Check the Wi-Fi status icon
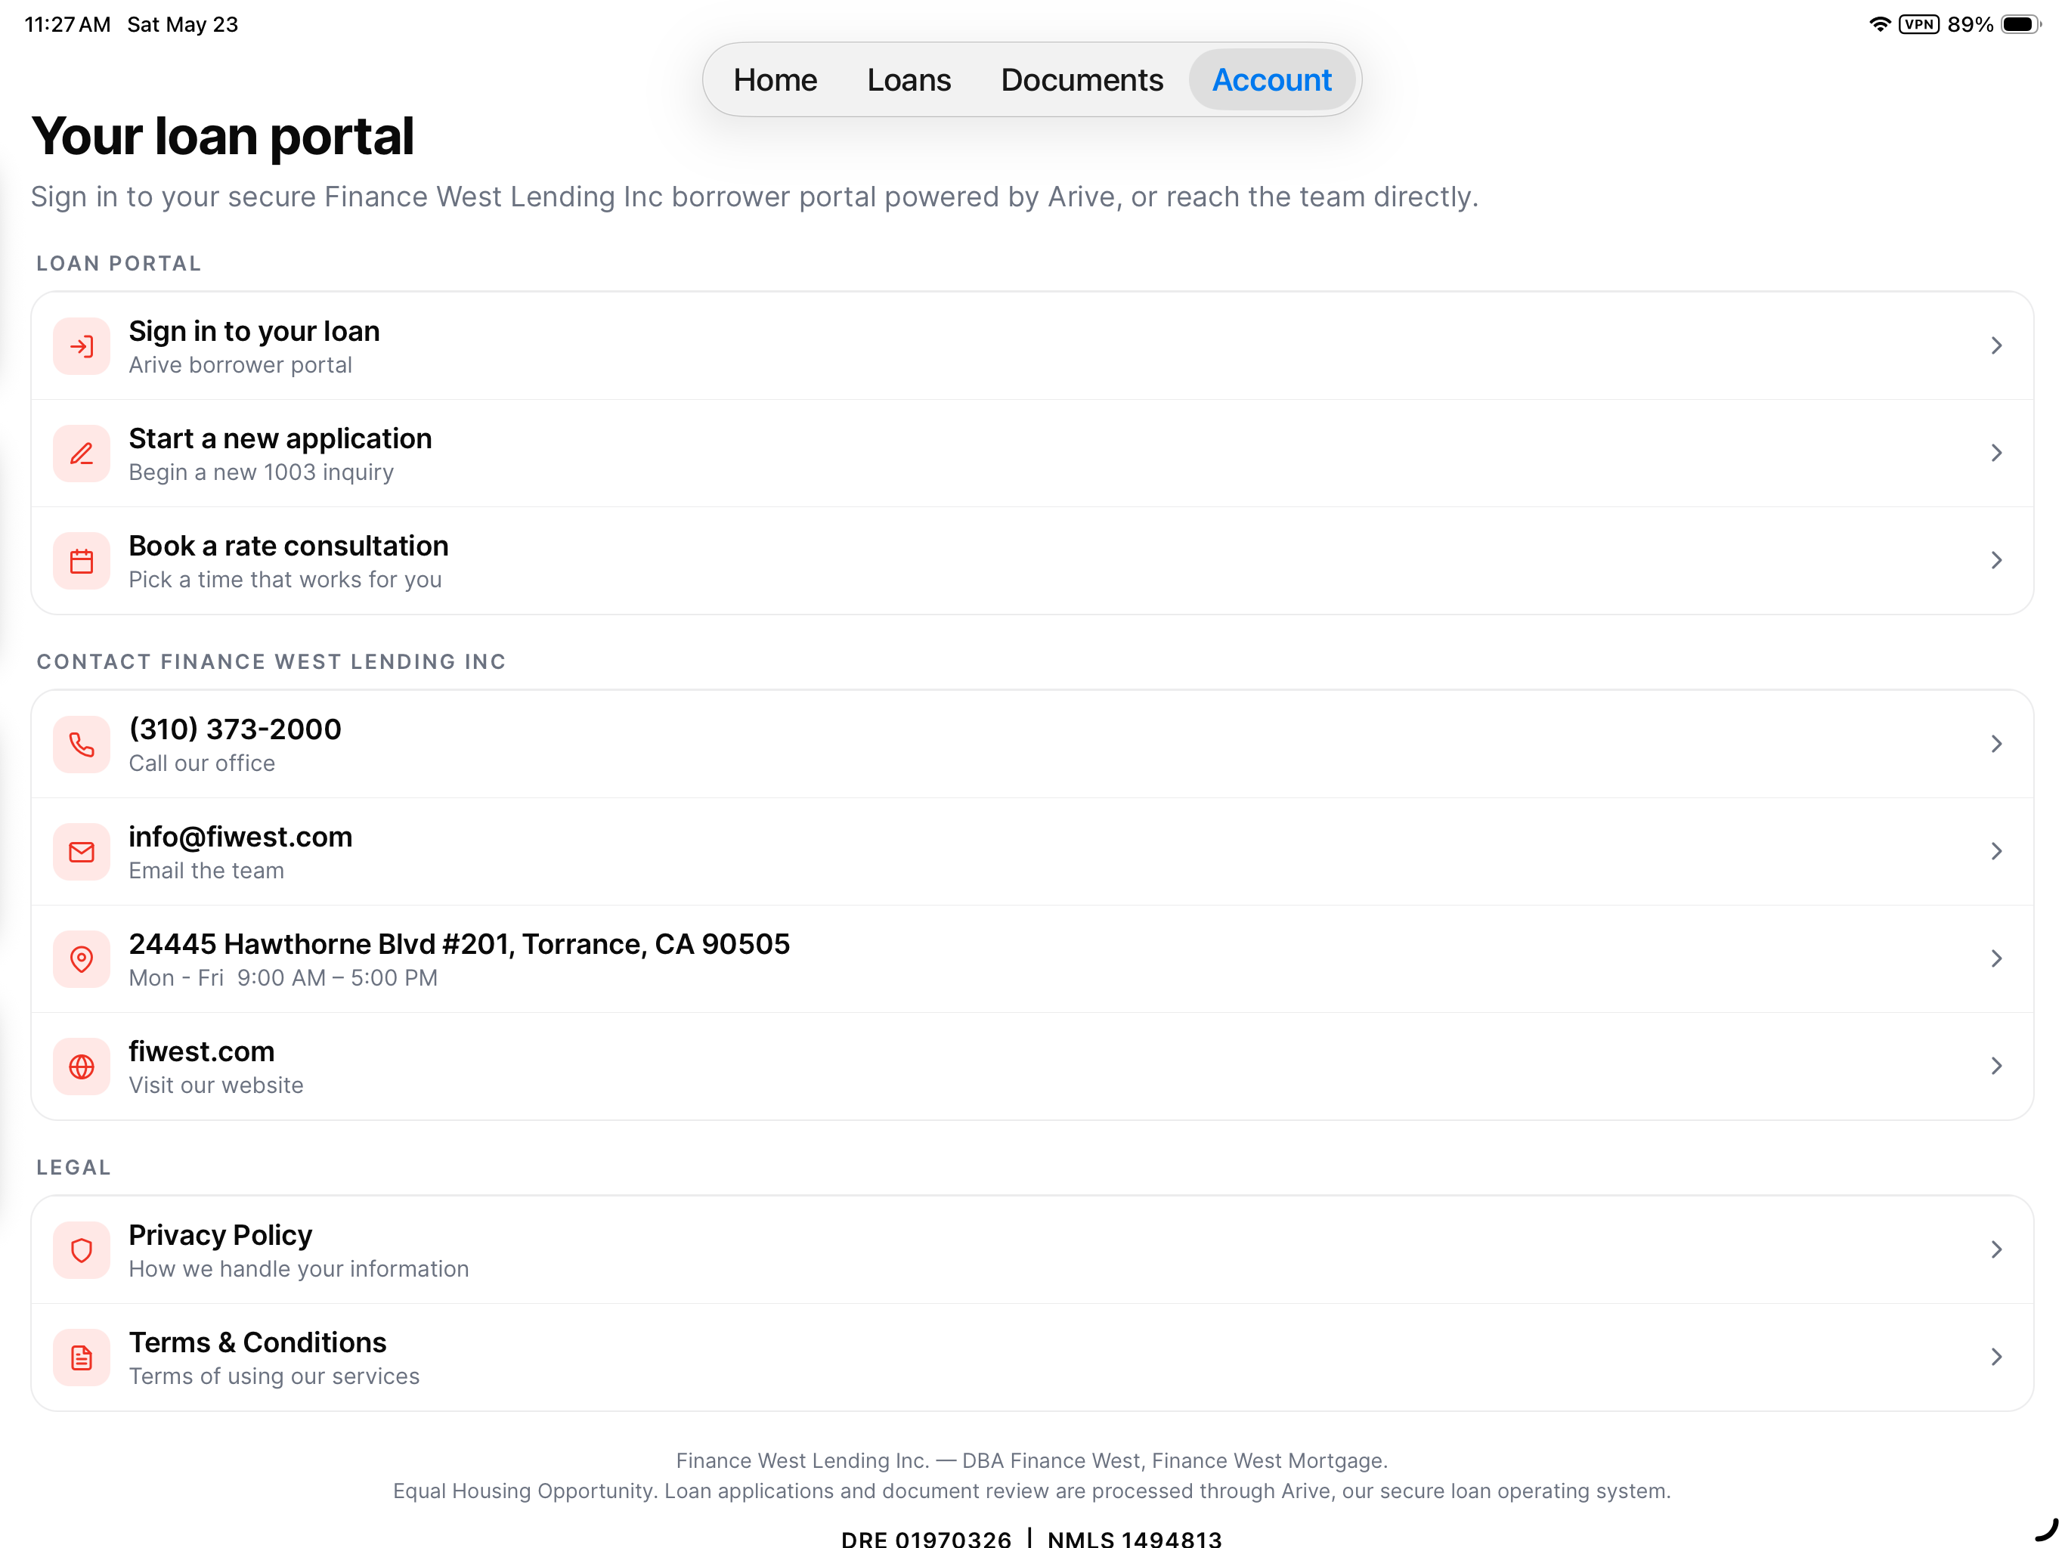The image size is (2065, 1548). [1879, 24]
